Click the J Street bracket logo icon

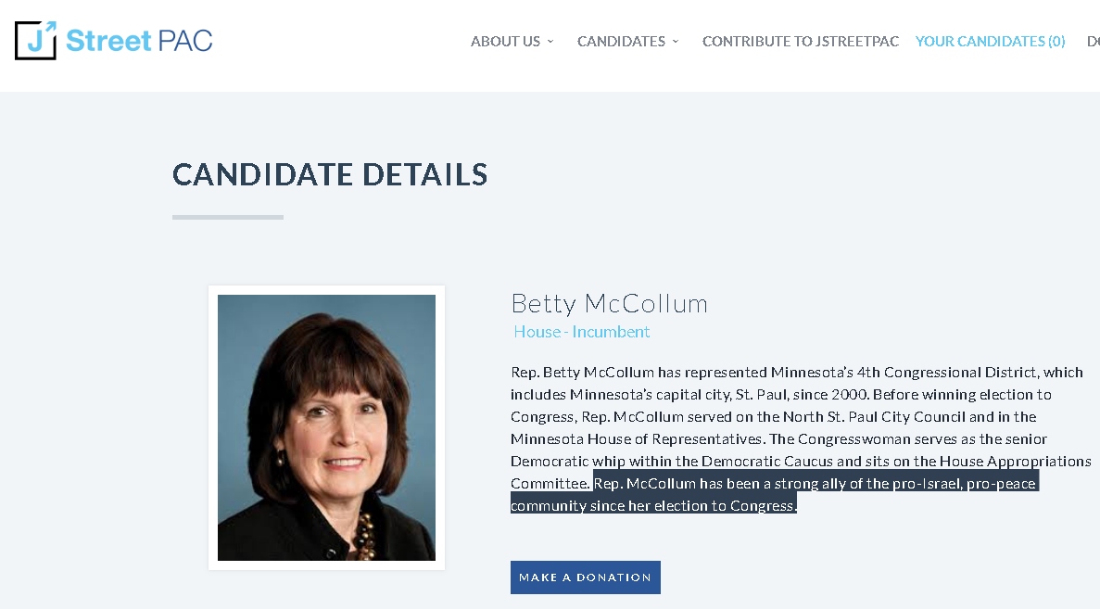[x=36, y=41]
